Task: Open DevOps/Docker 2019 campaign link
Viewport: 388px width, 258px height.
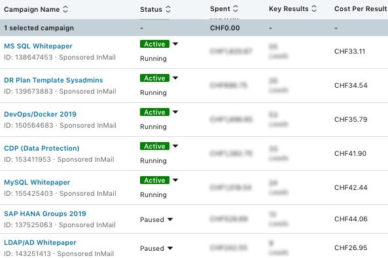Action: (x=40, y=114)
